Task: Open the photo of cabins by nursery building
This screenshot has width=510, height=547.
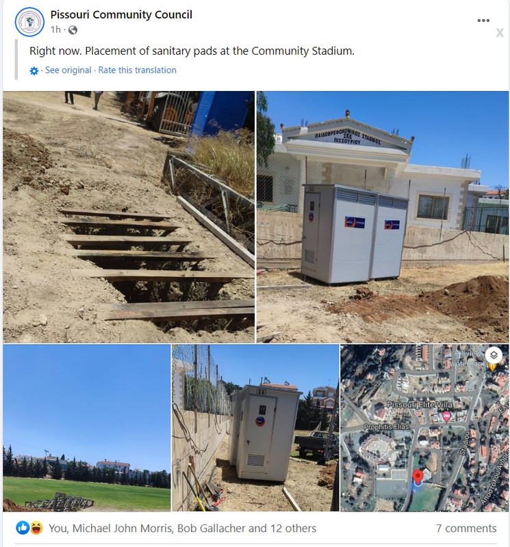Action: (x=383, y=217)
